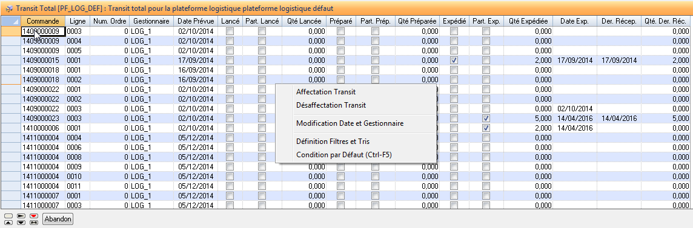Sort by the Commande column header
Screen dimensions: 693x228
tap(43, 21)
